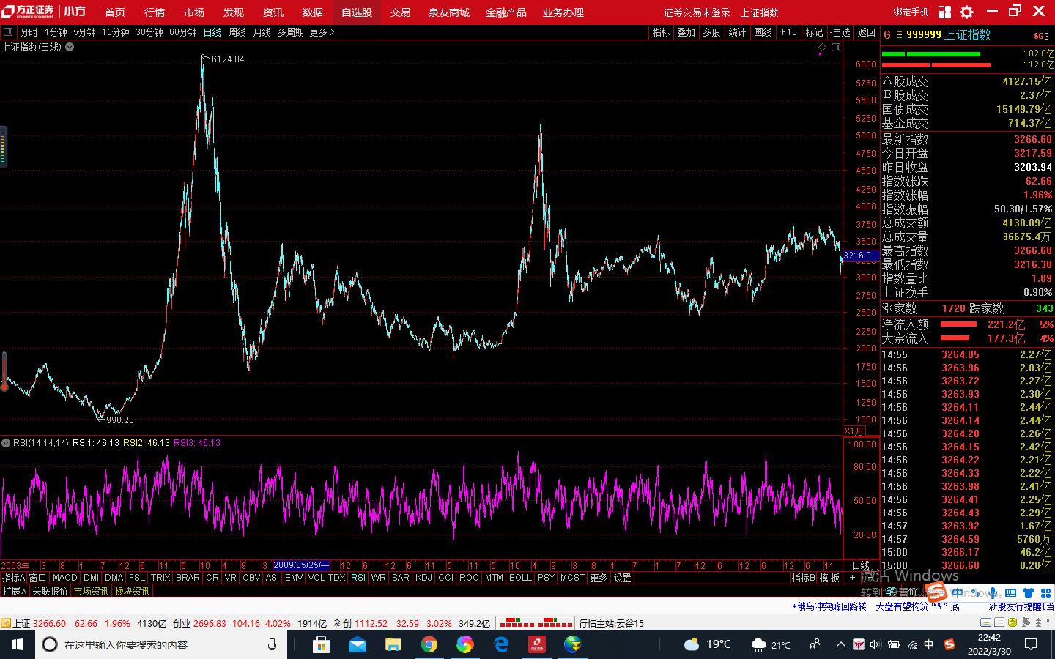1055x659 pixels.
Task: Click the volume tray icon
Action: coord(875,644)
